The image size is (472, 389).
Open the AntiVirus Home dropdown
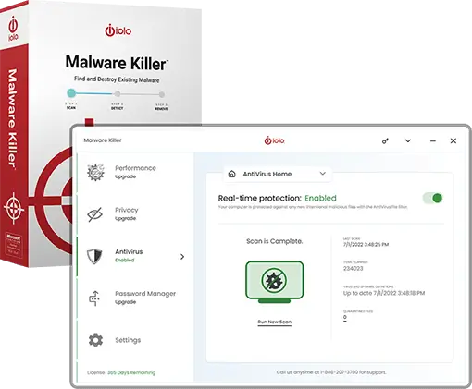click(x=278, y=174)
